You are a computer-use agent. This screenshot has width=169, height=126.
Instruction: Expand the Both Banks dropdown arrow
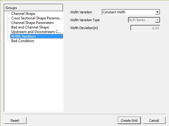point(157,20)
